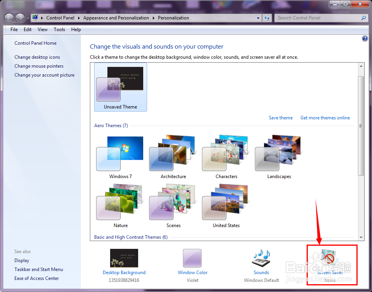Open the Tools menu
The width and height of the screenshot is (372, 292).
click(x=59, y=30)
